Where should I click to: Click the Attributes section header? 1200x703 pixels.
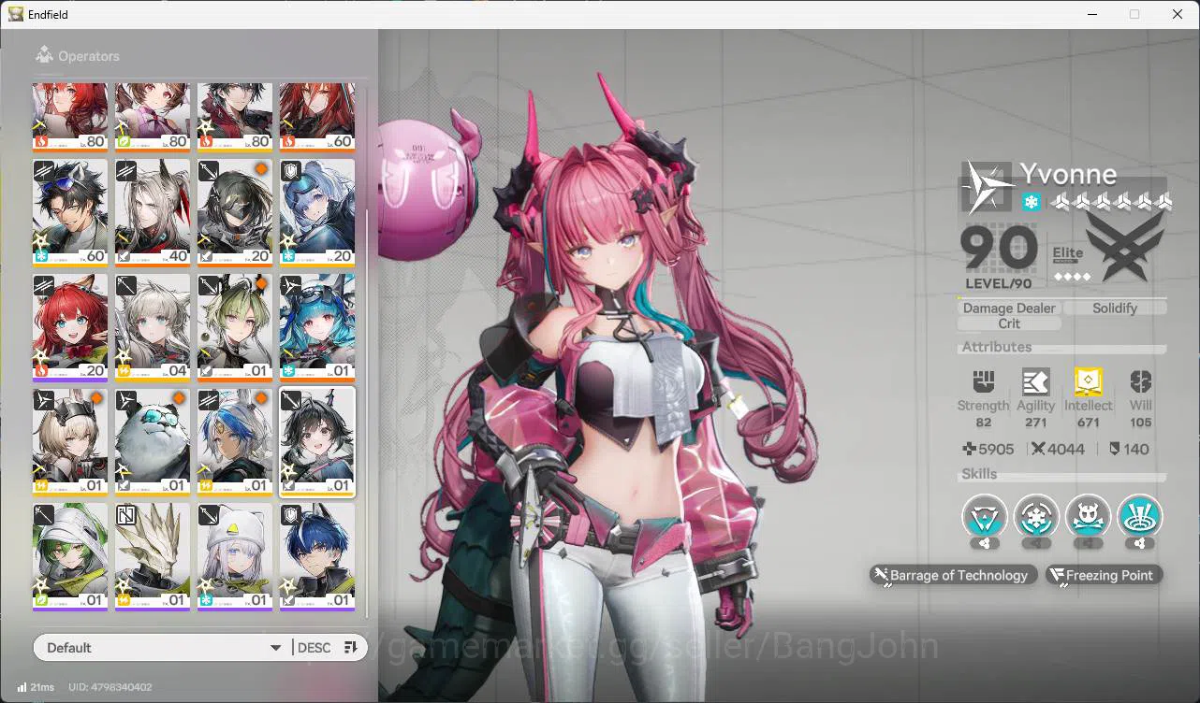997,347
